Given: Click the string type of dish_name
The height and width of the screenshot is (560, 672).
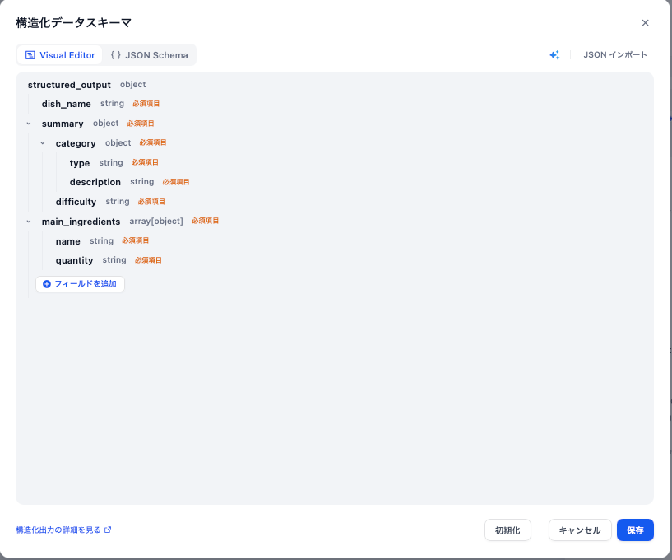Looking at the screenshot, I should pos(113,104).
